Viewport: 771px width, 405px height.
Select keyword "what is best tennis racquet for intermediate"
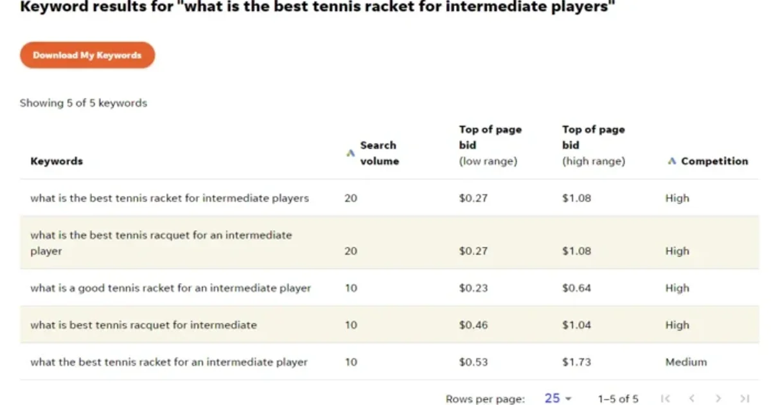(143, 325)
